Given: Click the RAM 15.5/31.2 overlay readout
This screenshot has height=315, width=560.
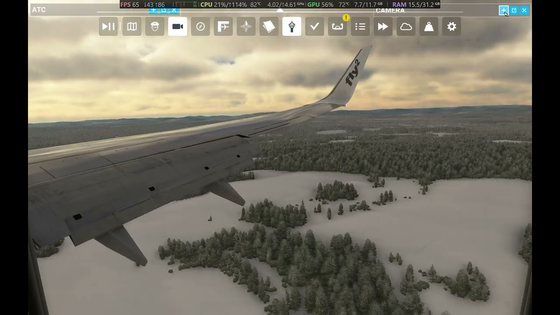Looking at the screenshot, I should tap(416, 4).
